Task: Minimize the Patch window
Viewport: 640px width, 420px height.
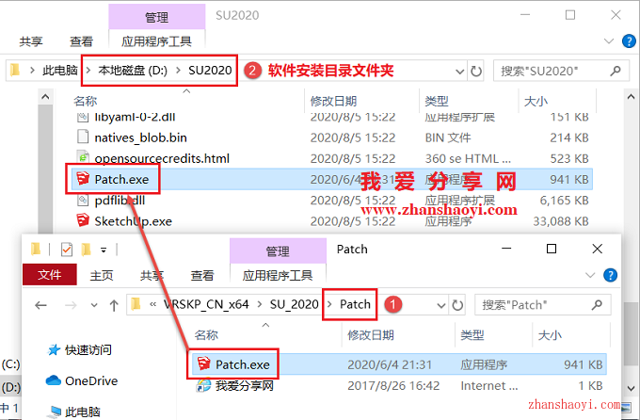Action: pyautogui.click(x=506, y=249)
